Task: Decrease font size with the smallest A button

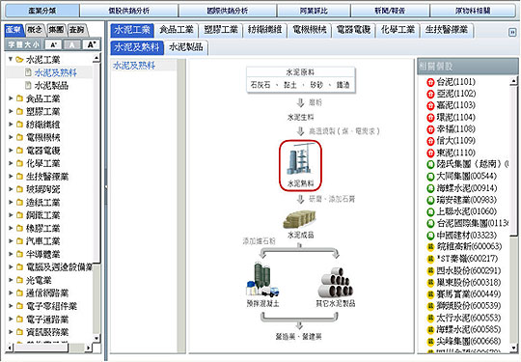Action: click(x=53, y=44)
